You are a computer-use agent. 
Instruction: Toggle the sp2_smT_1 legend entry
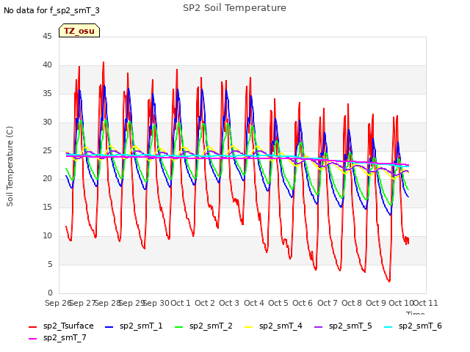(x=134, y=326)
